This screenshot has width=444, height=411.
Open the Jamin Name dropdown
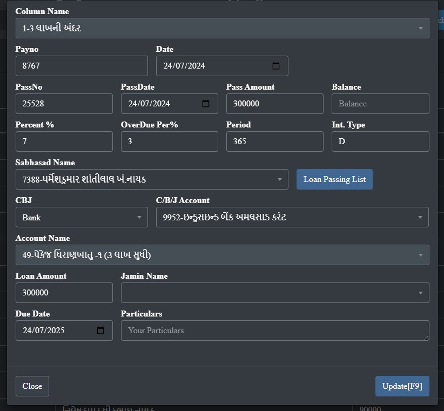[x=420, y=293]
